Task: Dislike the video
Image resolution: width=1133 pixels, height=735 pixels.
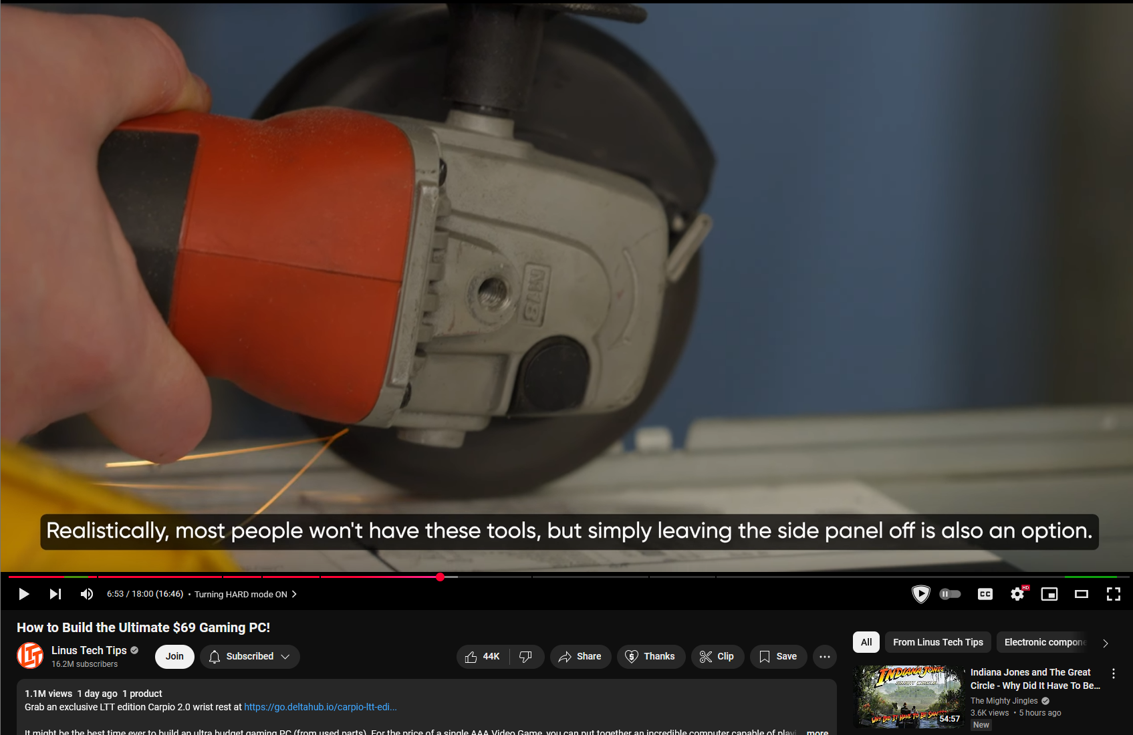Action: pos(526,656)
